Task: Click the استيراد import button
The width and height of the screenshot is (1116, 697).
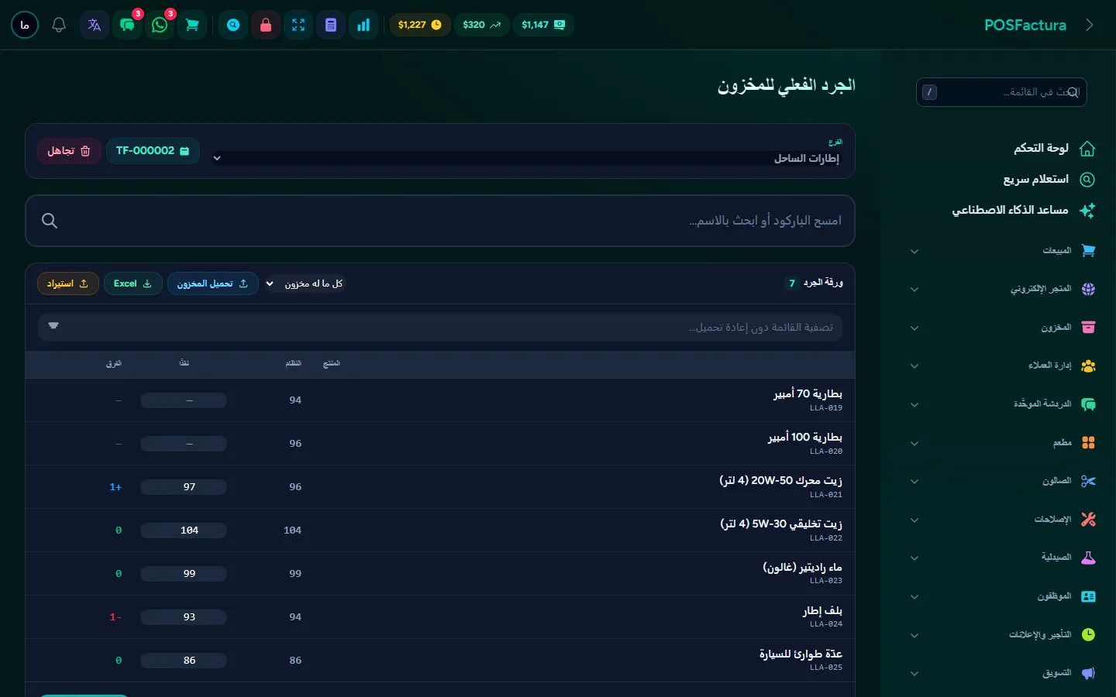Action: 67,283
